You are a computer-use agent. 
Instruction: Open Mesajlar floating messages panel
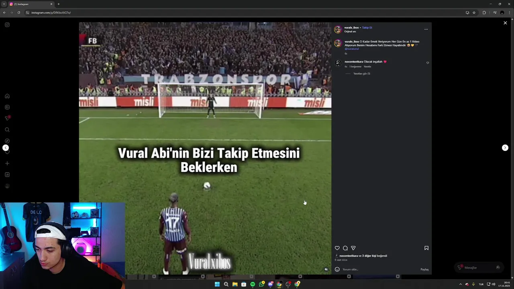pos(479,267)
